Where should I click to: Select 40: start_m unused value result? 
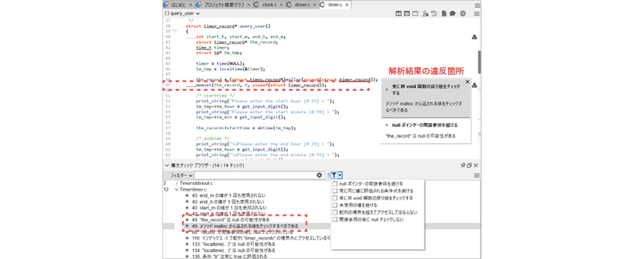[228, 208]
